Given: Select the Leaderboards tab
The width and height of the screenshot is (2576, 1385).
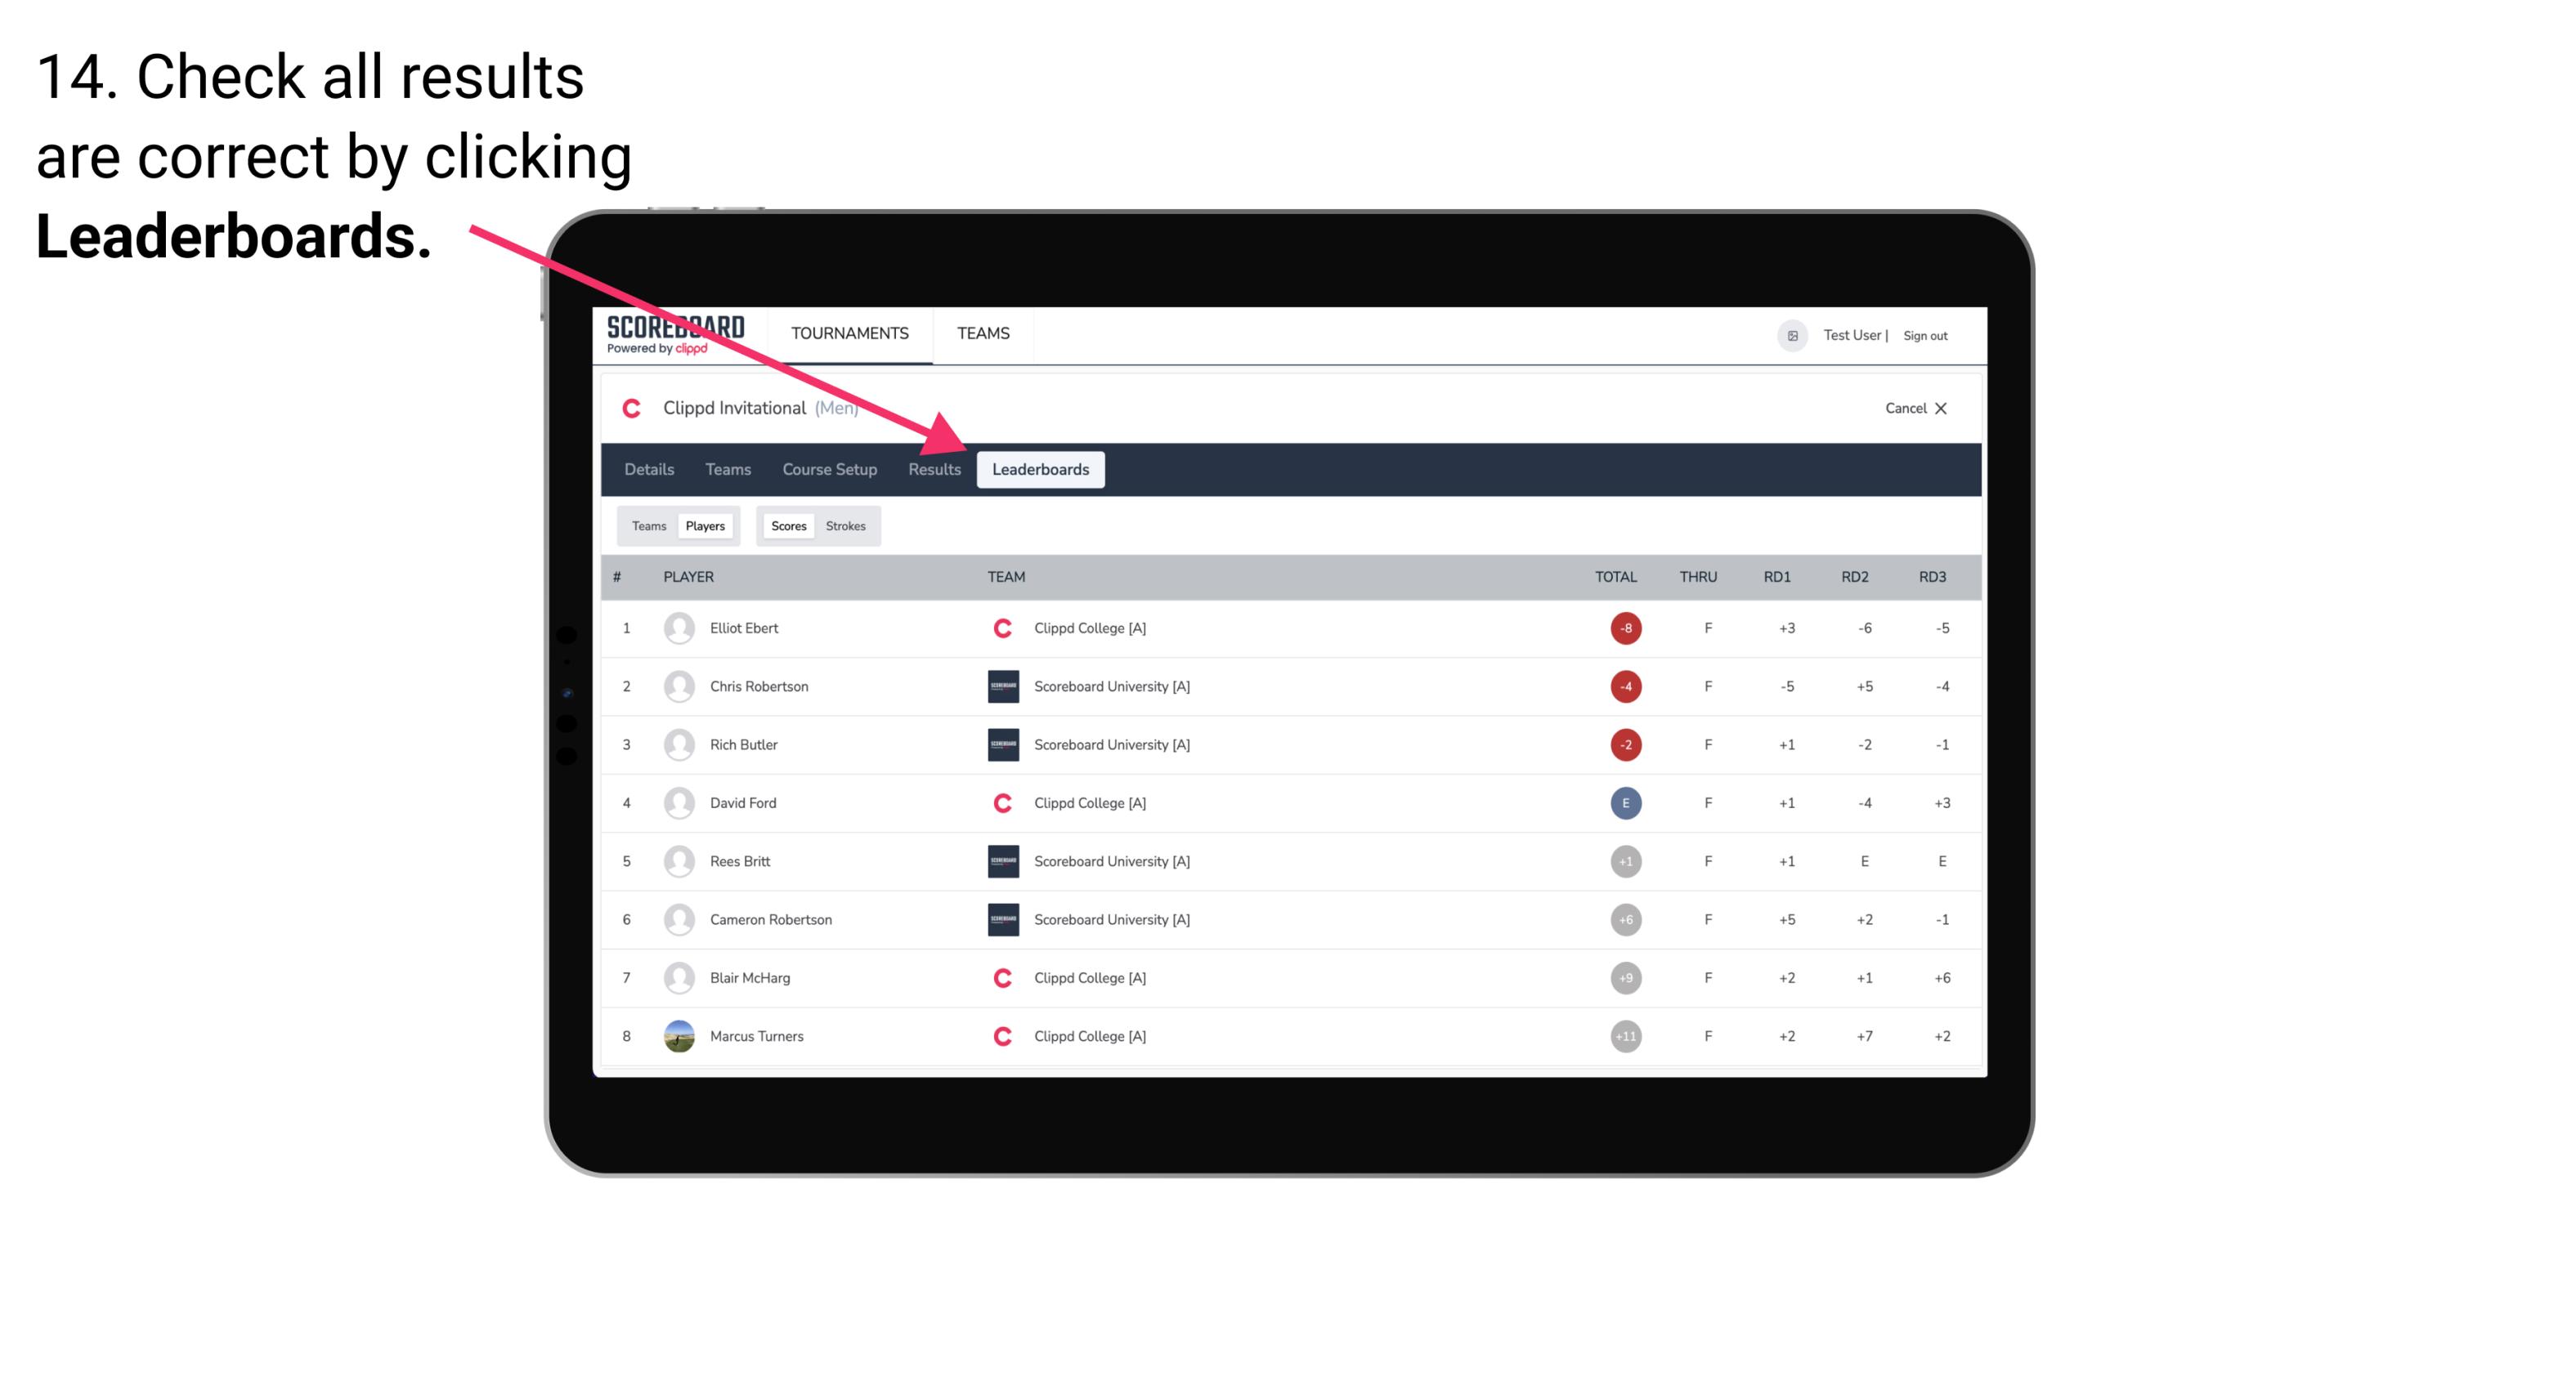Looking at the screenshot, I should click(x=1041, y=469).
